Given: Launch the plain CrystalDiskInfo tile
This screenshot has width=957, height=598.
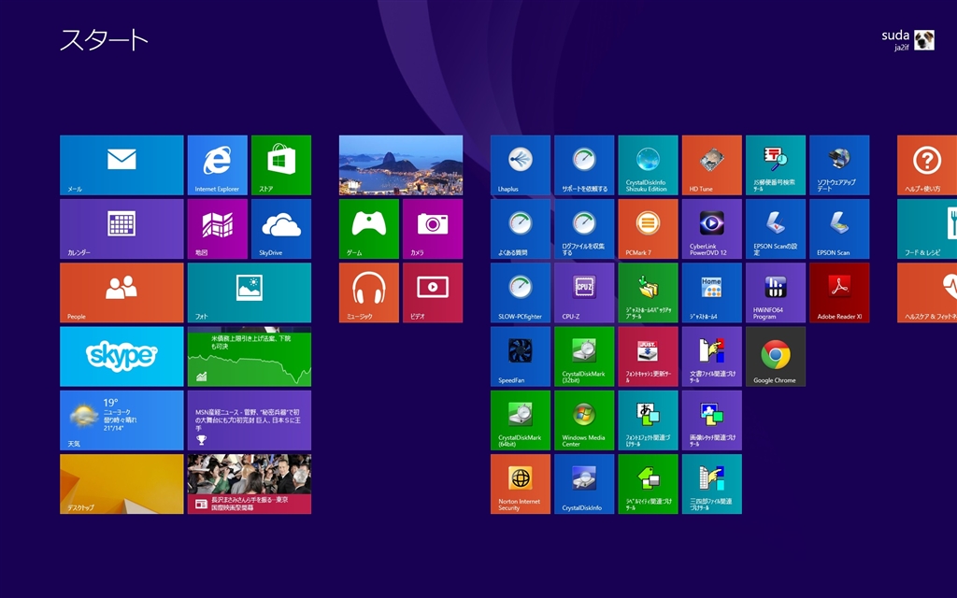Looking at the screenshot, I should (584, 484).
